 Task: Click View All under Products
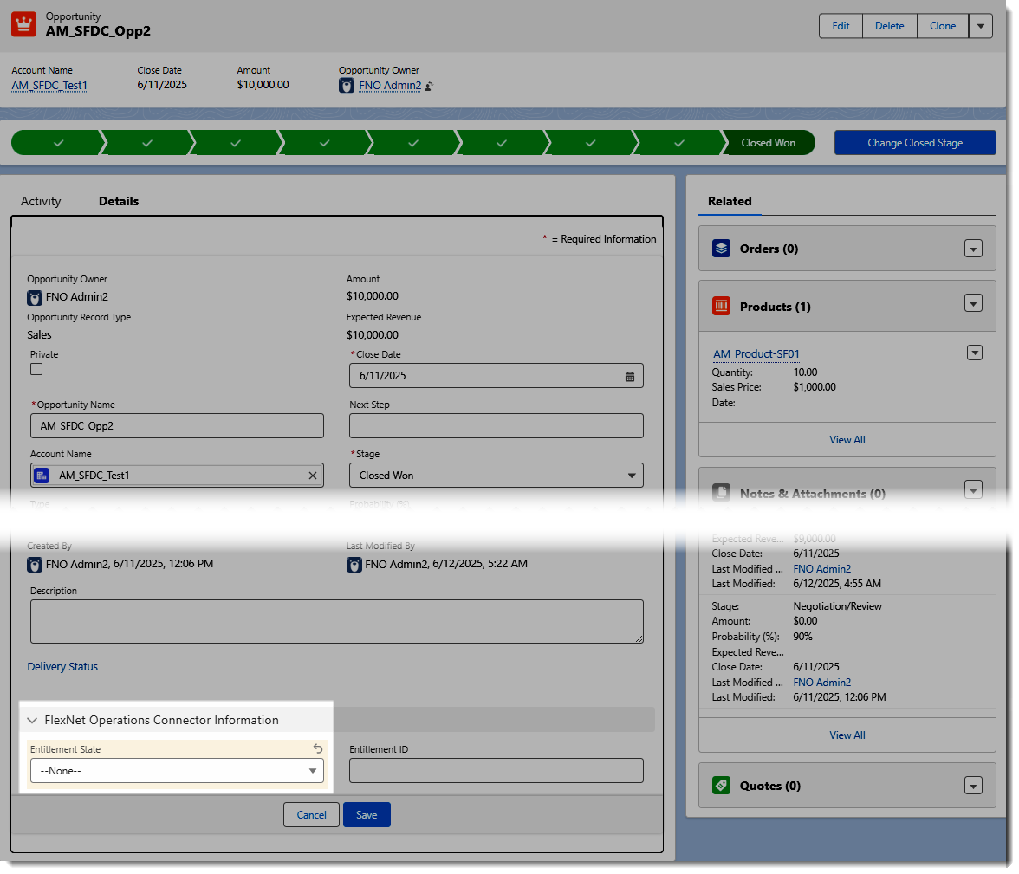click(x=847, y=440)
